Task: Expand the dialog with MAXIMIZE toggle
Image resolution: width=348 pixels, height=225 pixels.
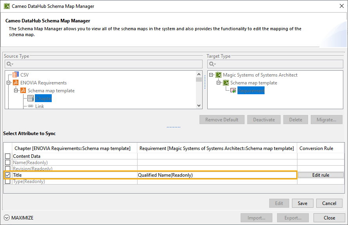Action: tap(7, 218)
